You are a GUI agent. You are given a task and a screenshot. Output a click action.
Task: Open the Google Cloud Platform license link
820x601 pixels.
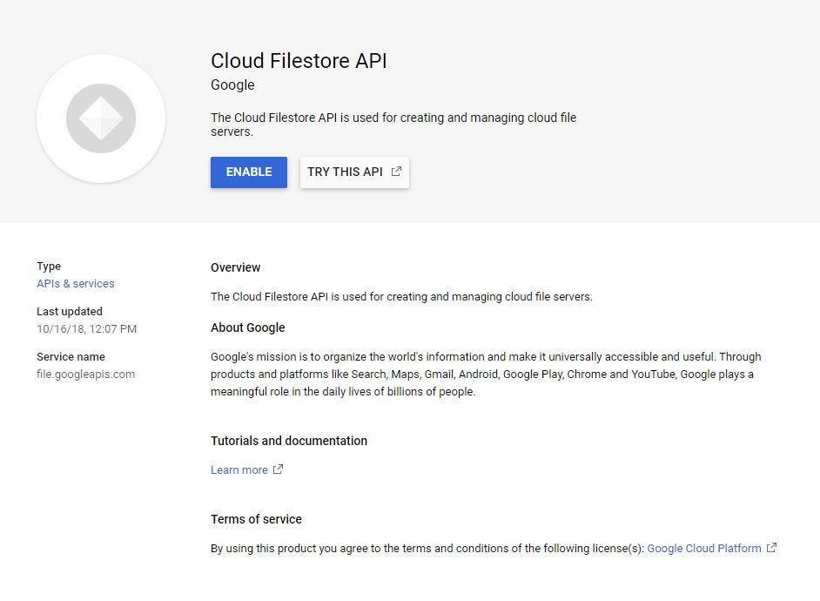tap(703, 549)
